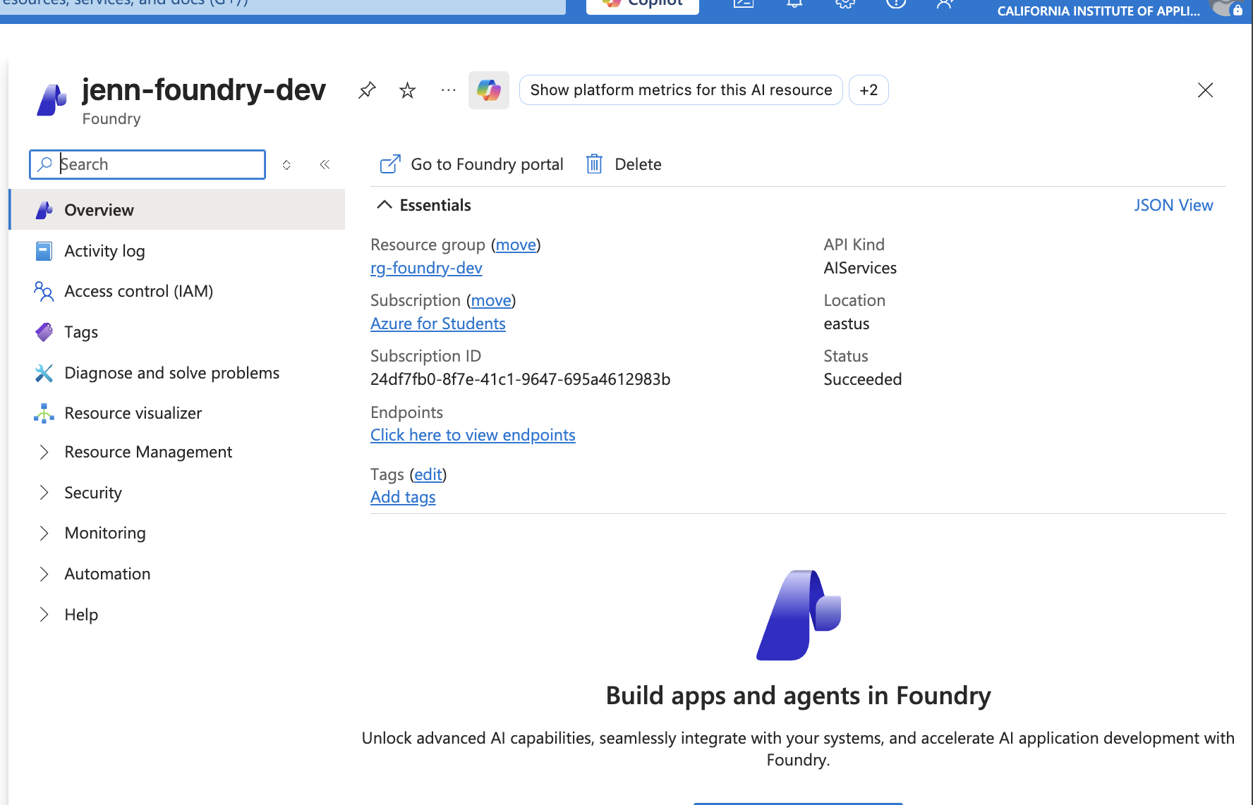Open JSON View link
This screenshot has height=805, width=1253.
coord(1173,205)
